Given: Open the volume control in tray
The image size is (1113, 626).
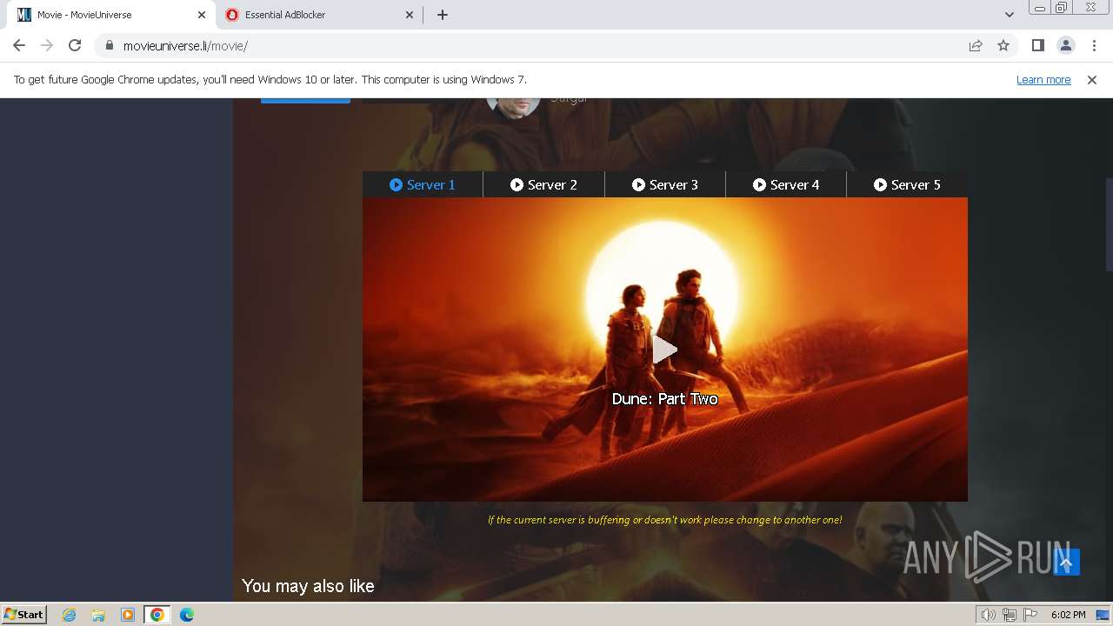Looking at the screenshot, I should (989, 615).
